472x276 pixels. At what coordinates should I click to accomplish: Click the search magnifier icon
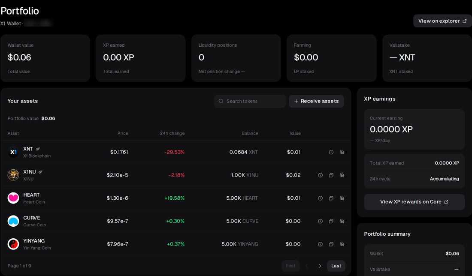point(221,101)
